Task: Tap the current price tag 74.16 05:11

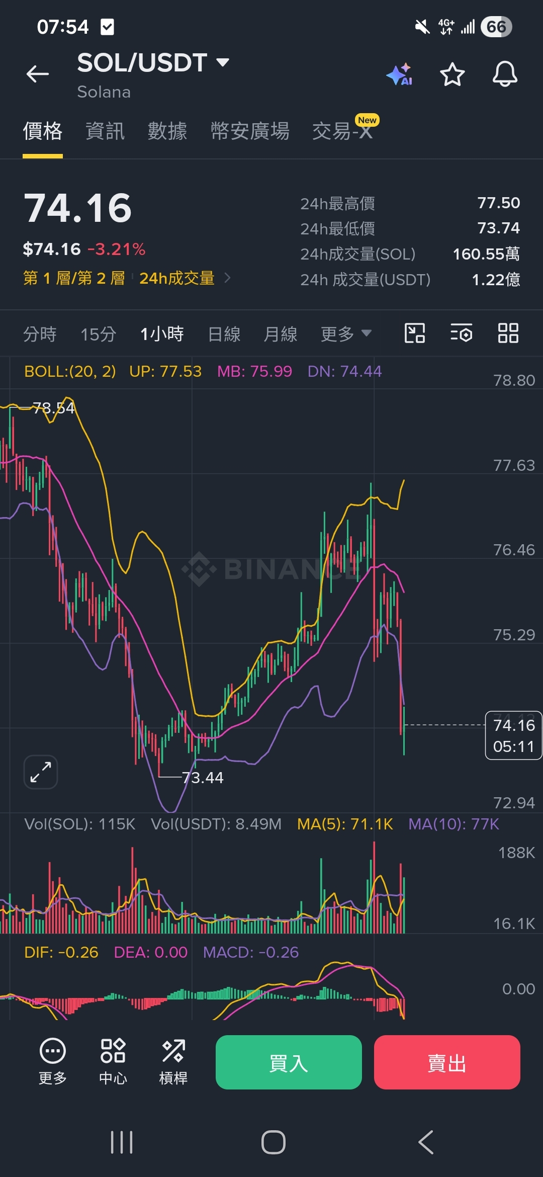Action: click(x=513, y=735)
